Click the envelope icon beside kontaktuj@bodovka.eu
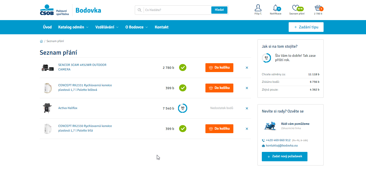 coord(263,146)
